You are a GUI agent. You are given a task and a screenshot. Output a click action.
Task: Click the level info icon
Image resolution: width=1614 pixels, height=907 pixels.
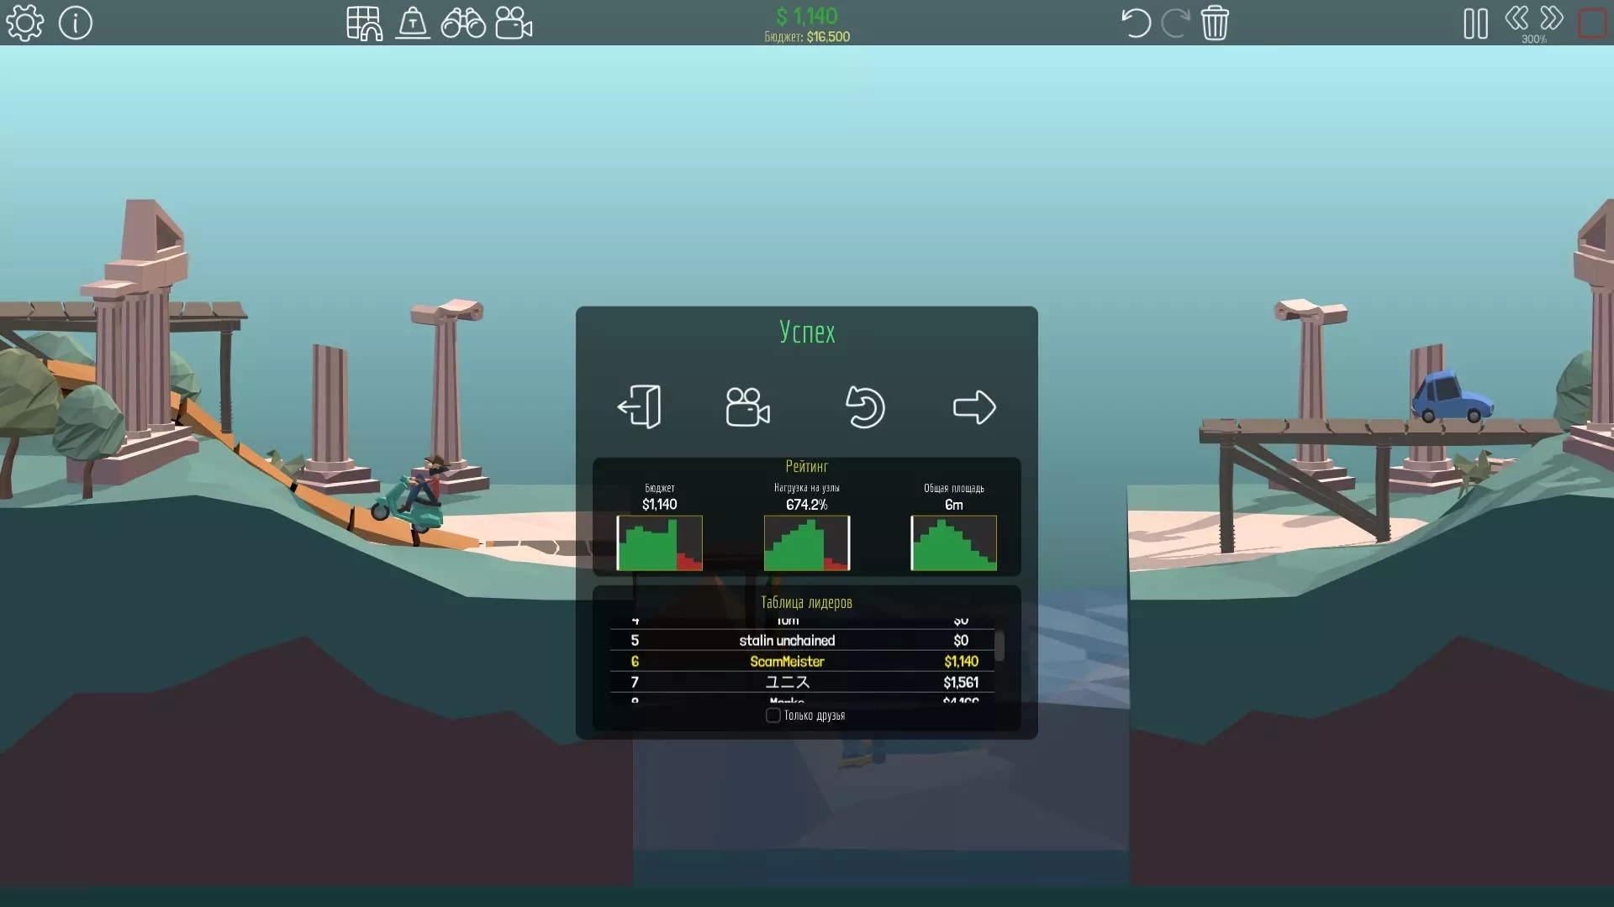(x=76, y=23)
